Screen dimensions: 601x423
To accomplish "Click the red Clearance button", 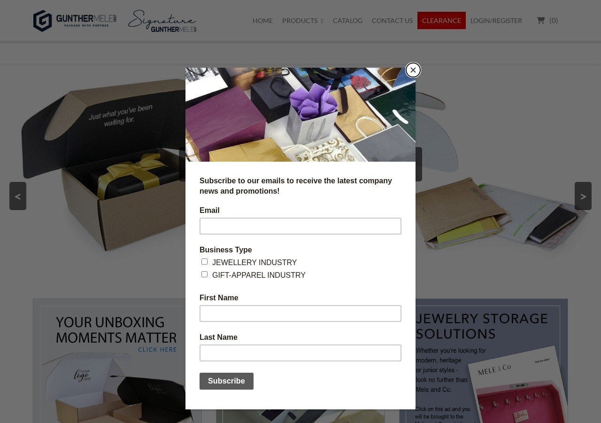I will (441, 21).
